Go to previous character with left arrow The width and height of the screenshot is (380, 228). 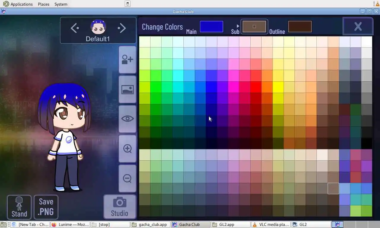tap(75, 28)
